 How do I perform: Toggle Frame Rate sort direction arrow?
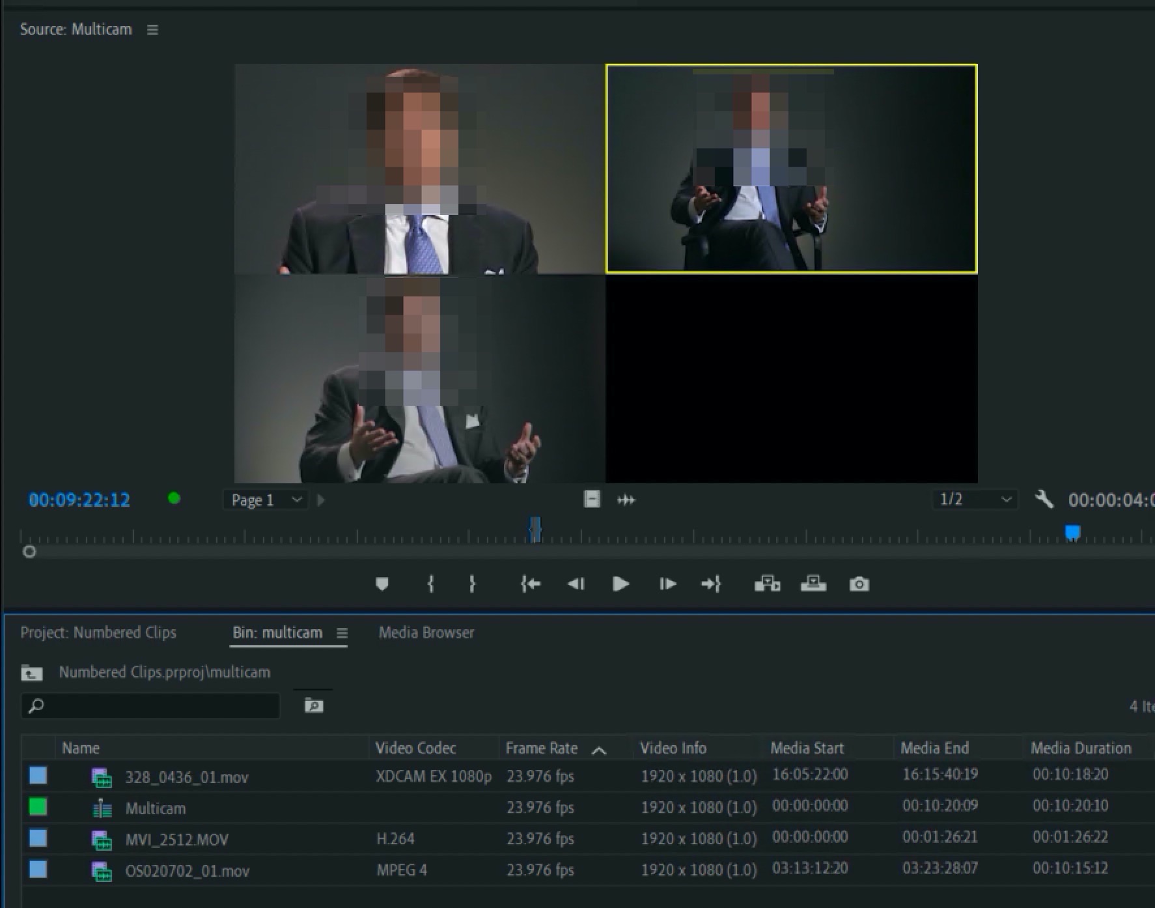599,750
